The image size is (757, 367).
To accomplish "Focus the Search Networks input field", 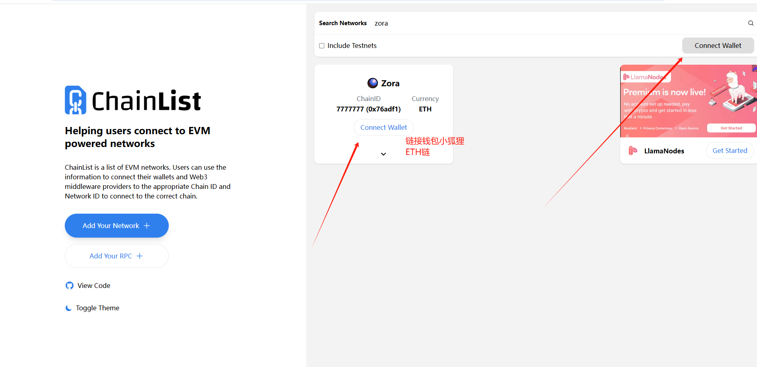I will pyautogui.click(x=559, y=23).
